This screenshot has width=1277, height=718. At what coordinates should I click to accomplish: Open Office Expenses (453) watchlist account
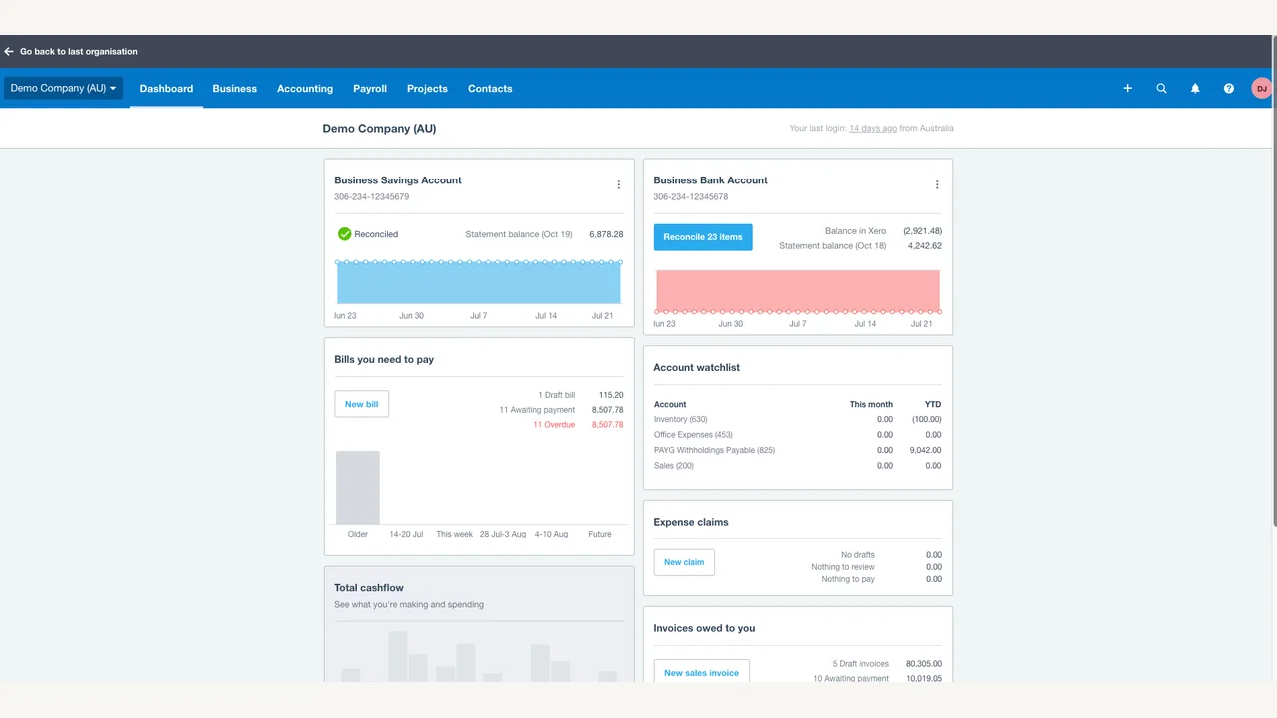[x=693, y=435]
